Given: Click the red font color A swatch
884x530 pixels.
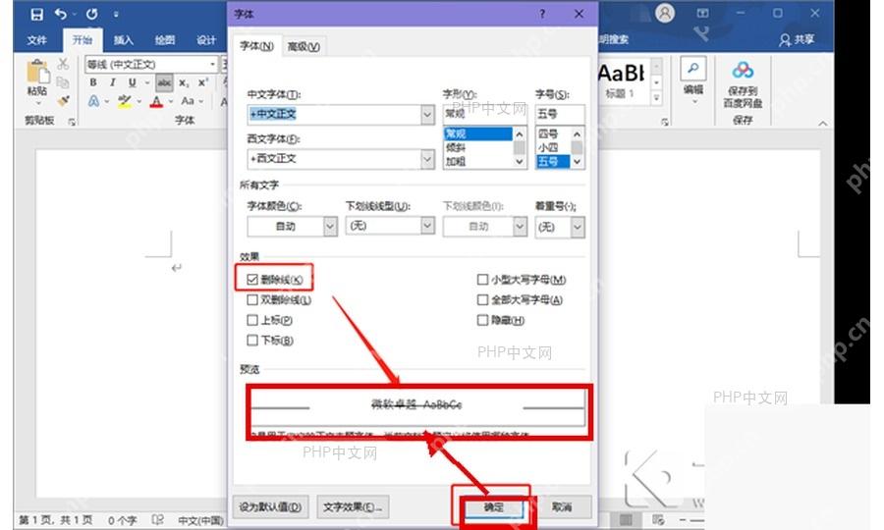Looking at the screenshot, I should point(157,101).
